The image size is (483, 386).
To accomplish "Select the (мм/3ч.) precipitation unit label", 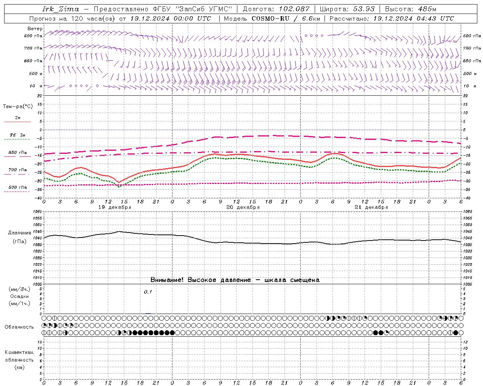I will tap(20, 289).
